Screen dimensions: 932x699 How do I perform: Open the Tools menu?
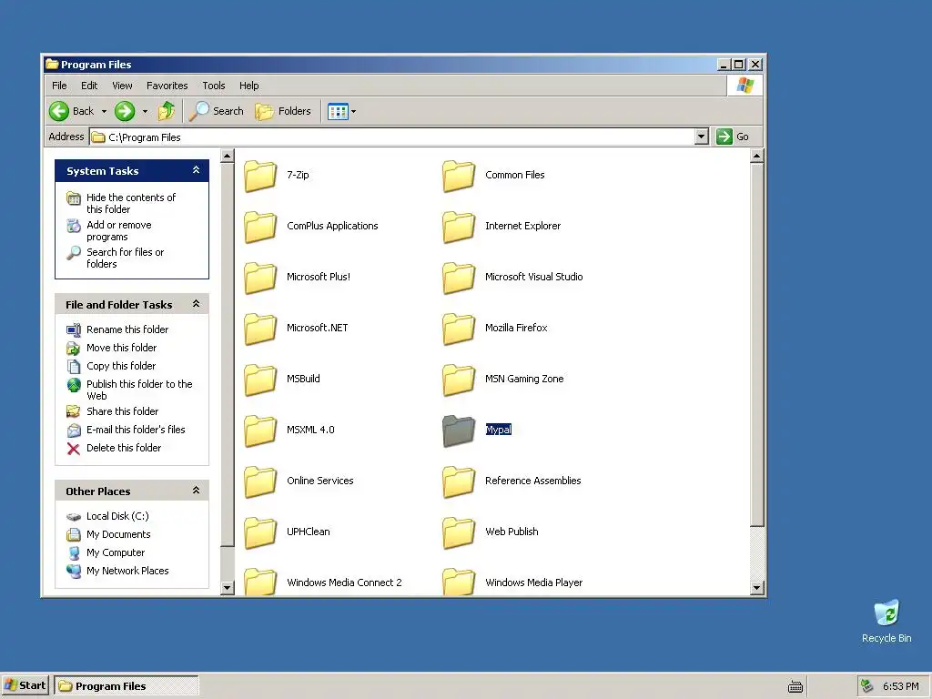coord(213,86)
